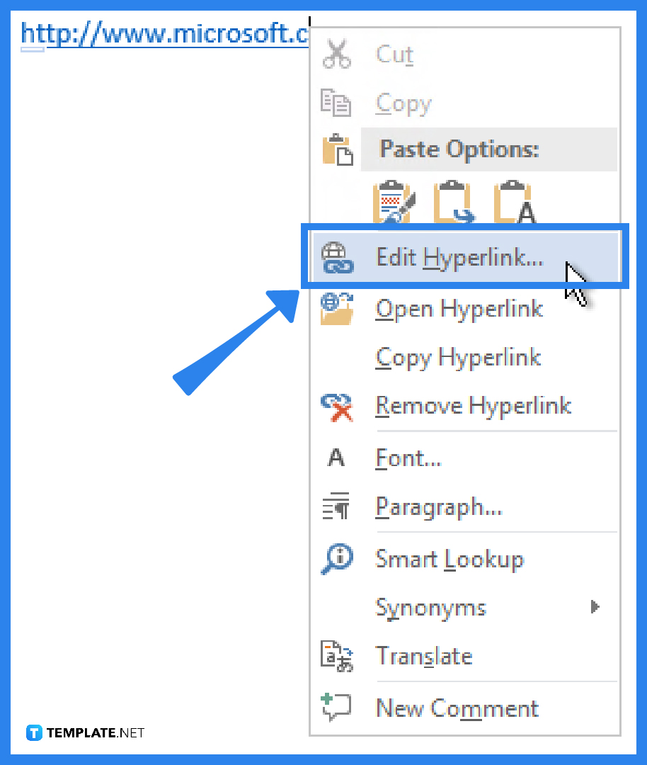647x765 pixels.
Task: Choose Edit Hyperlink from the menu
Action: pos(459,258)
